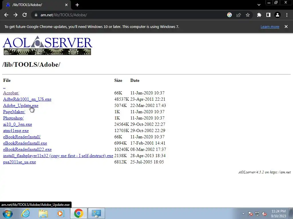The width and height of the screenshot is (293, 219).
Task: Open network tray icon
Action: [257, 214]
